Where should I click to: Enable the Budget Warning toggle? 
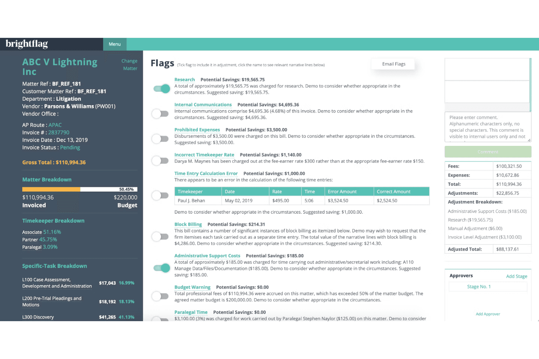[x=160, y=296]
